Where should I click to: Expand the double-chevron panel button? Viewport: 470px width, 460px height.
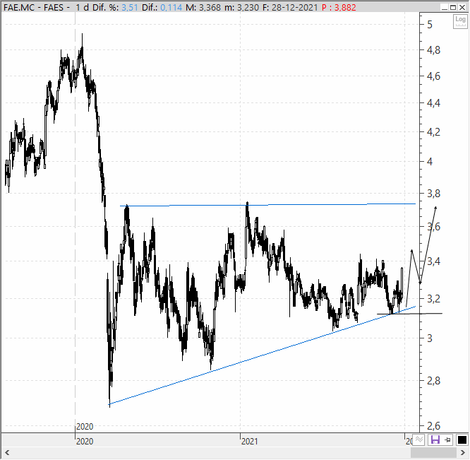click(419, 440)
